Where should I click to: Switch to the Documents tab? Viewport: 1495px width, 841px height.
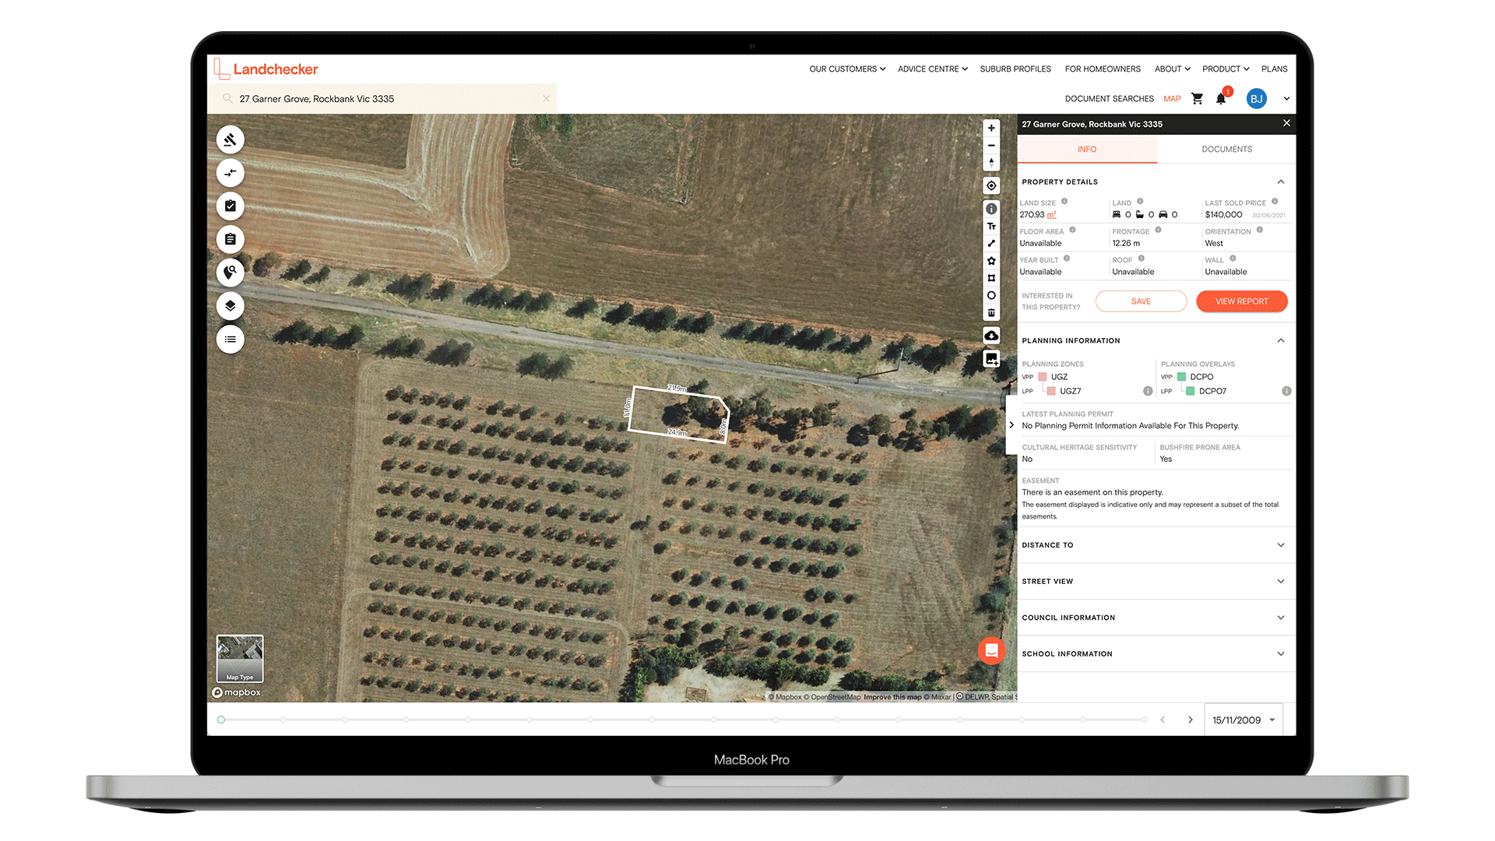1226,150
